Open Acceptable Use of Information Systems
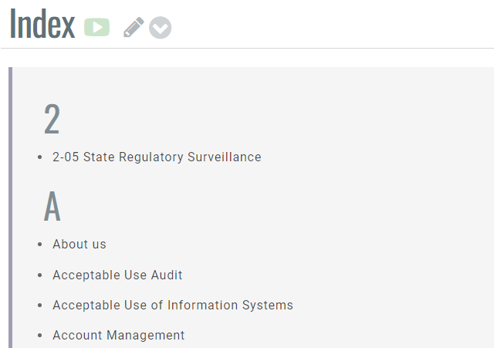The height and width of the screenshot is (348, 494). coord(173,305)
